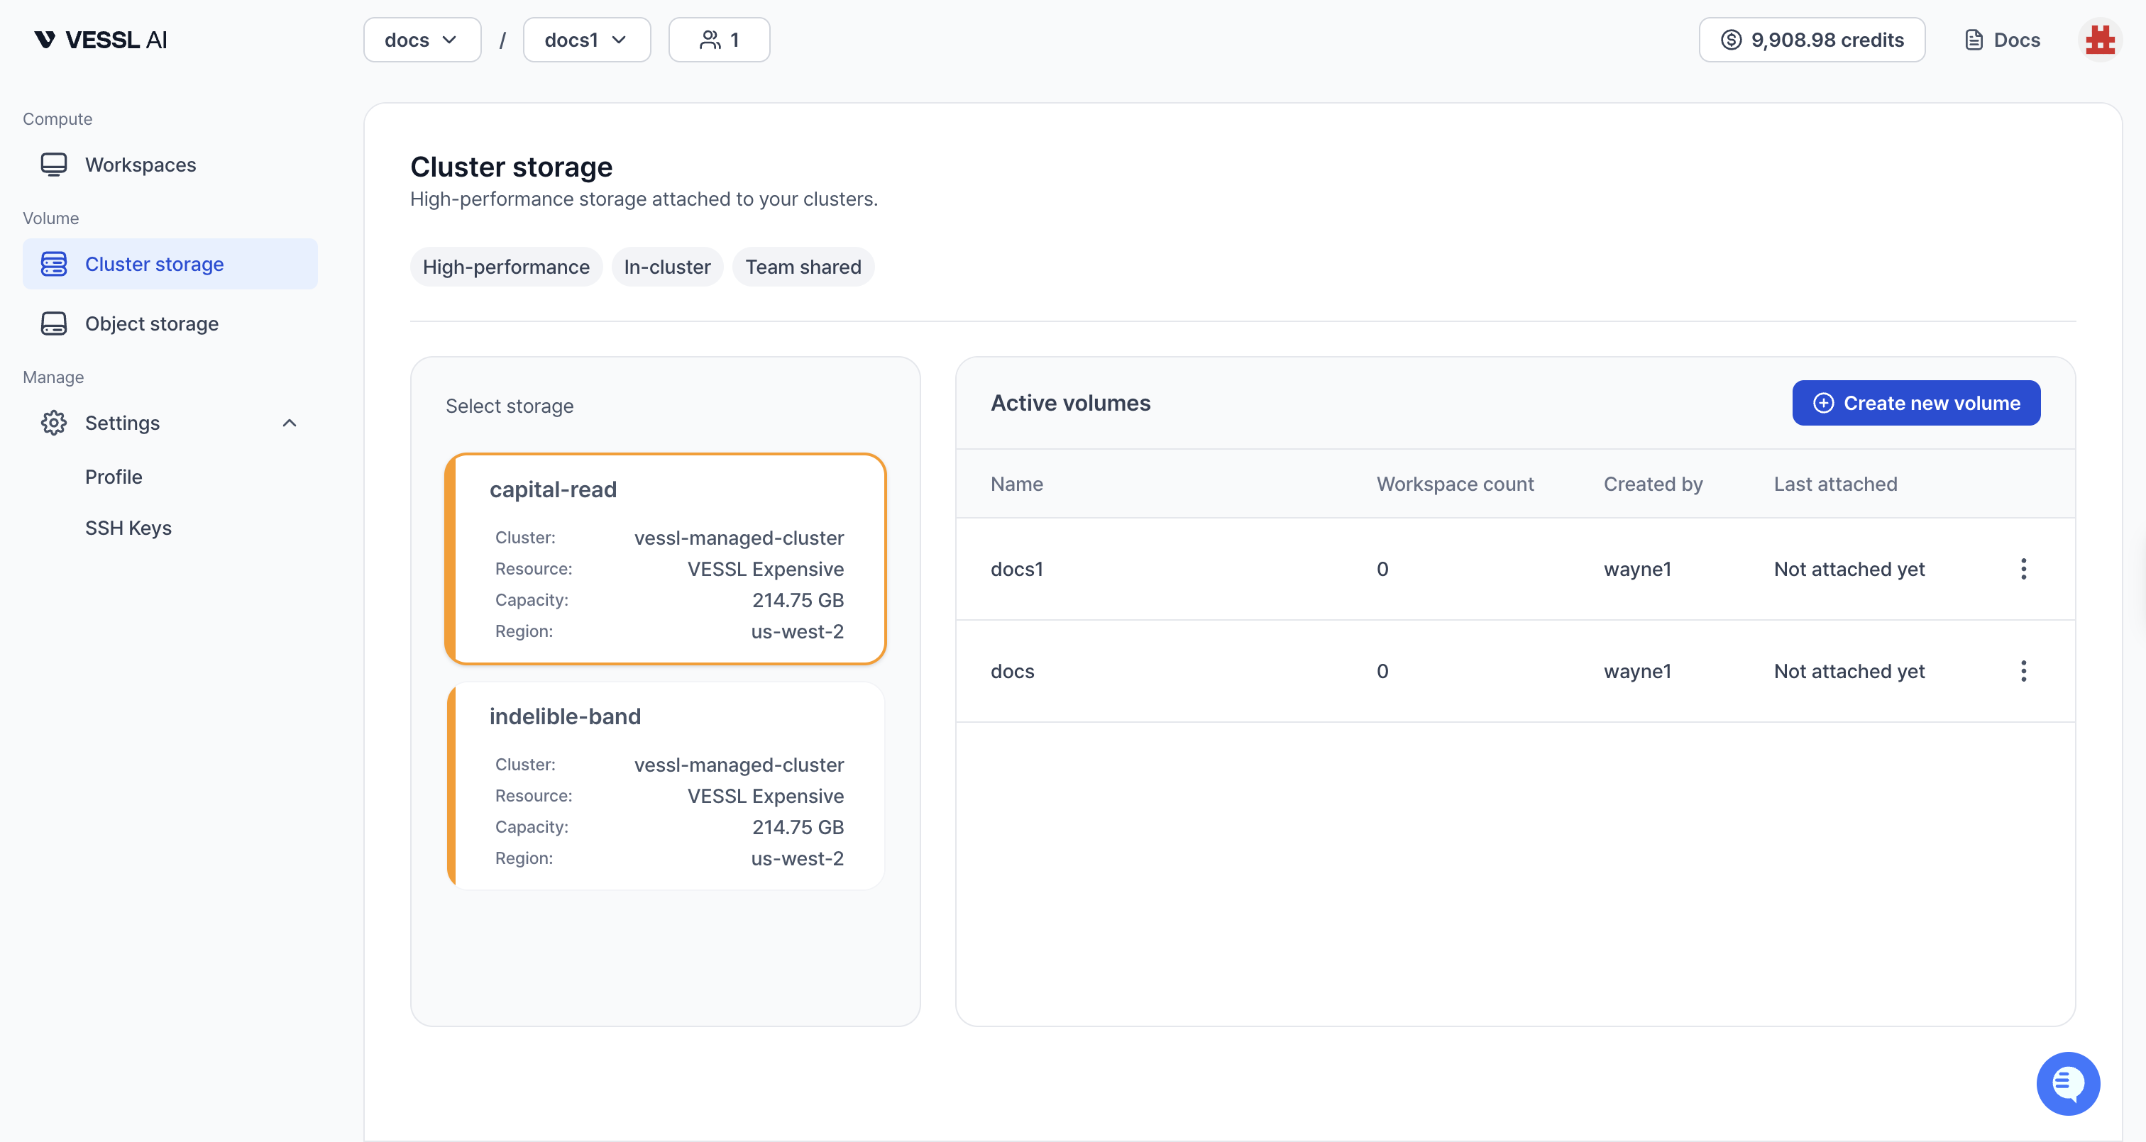Click the members icon next to docs1
Viewport: 2146px width, 1142px height.
tap(718, 39)
